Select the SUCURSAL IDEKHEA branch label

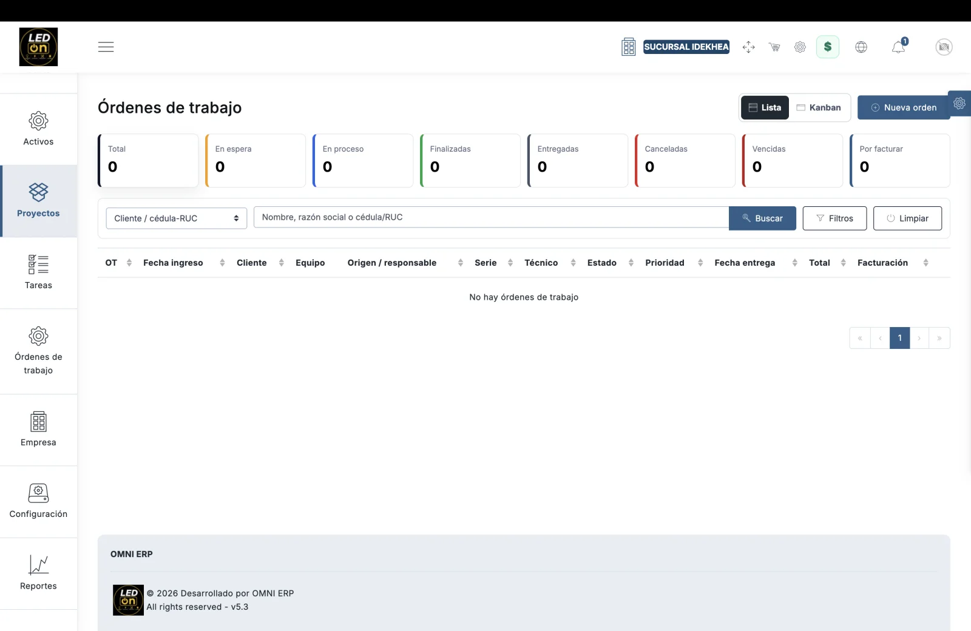pos(686,47)
